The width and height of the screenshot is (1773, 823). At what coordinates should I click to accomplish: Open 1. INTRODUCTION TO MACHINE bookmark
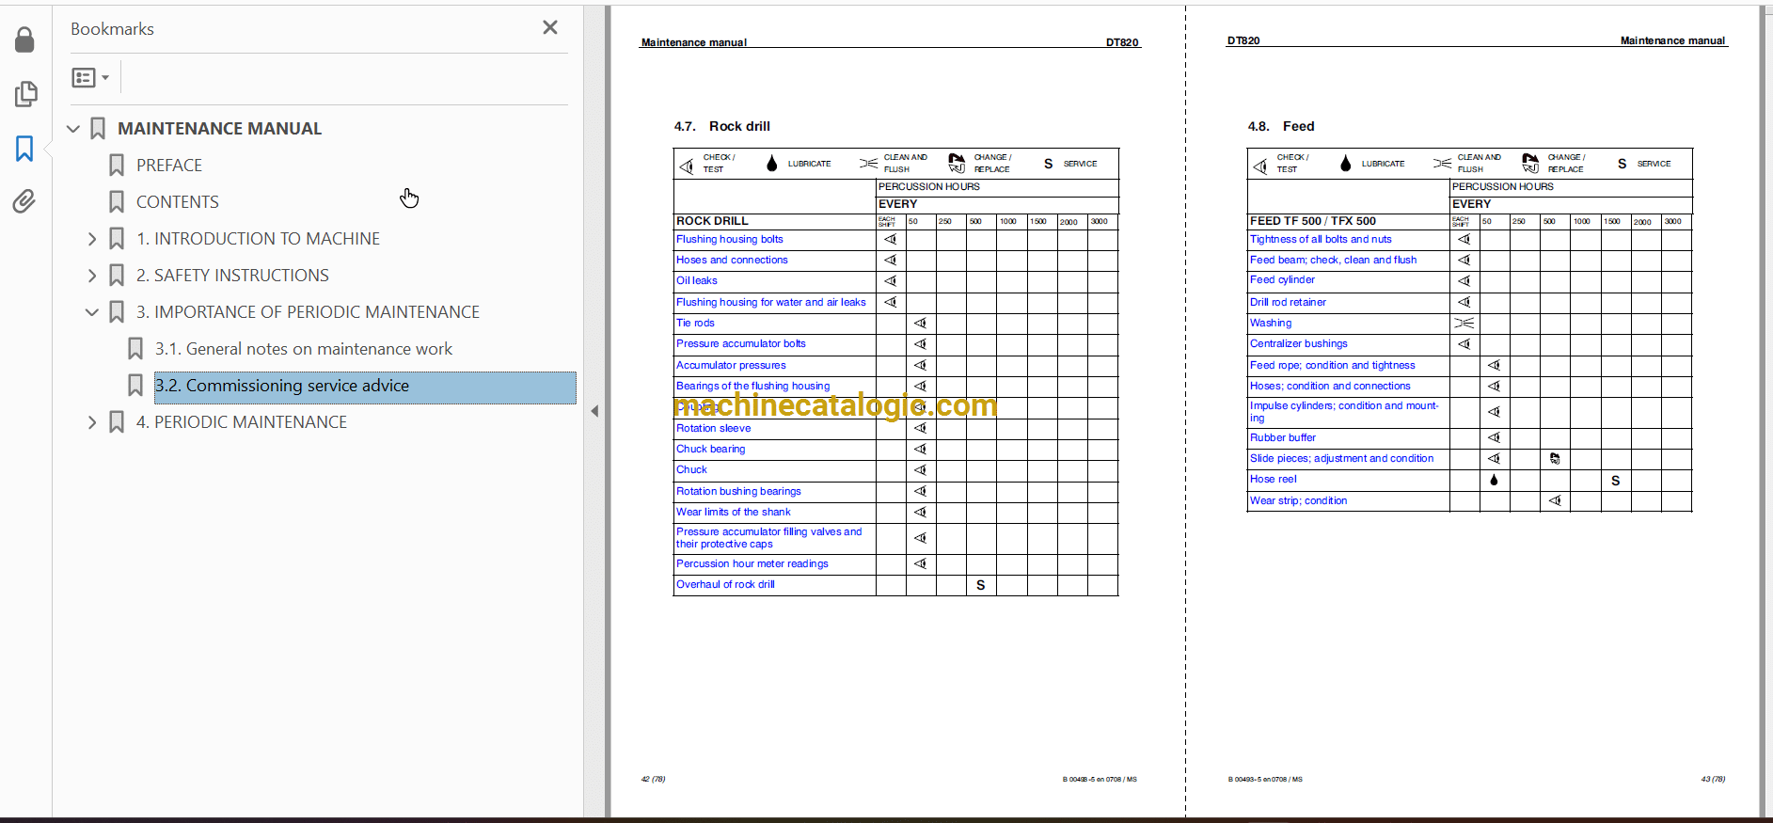click(258, 239)
